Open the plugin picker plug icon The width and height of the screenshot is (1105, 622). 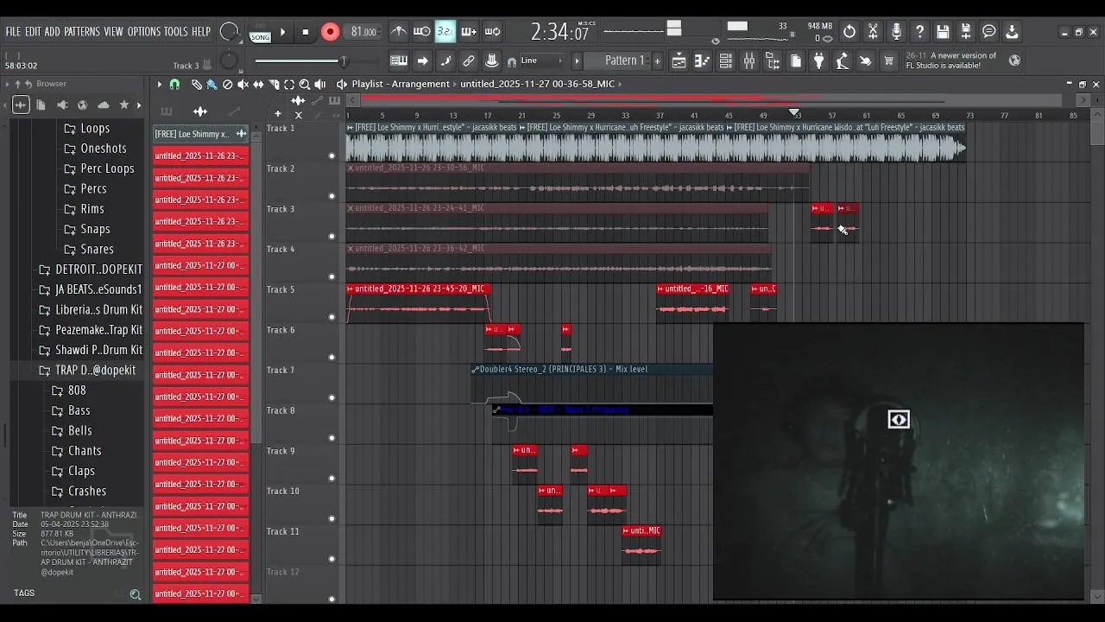click(818, 60)
